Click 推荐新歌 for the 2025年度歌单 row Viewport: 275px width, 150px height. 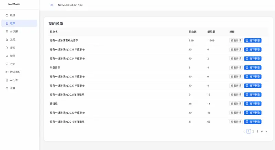tap(253, 49)
